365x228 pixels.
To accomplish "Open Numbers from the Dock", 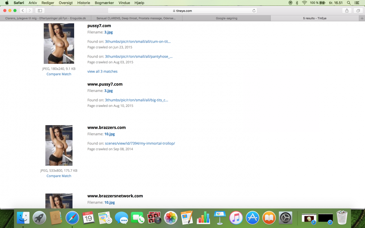I will point(203,218).
